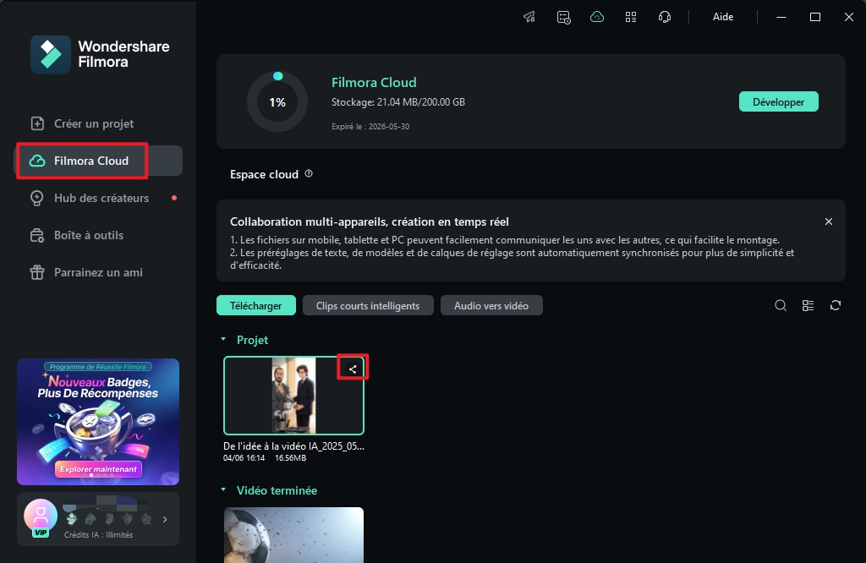Image resolution: width=866 pixels, height=563 pixels.
Task: Select Parrainez un ami in sidebar
Action: point(98,272)
